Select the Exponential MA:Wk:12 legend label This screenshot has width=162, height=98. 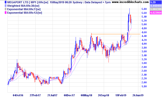point(25,13)
